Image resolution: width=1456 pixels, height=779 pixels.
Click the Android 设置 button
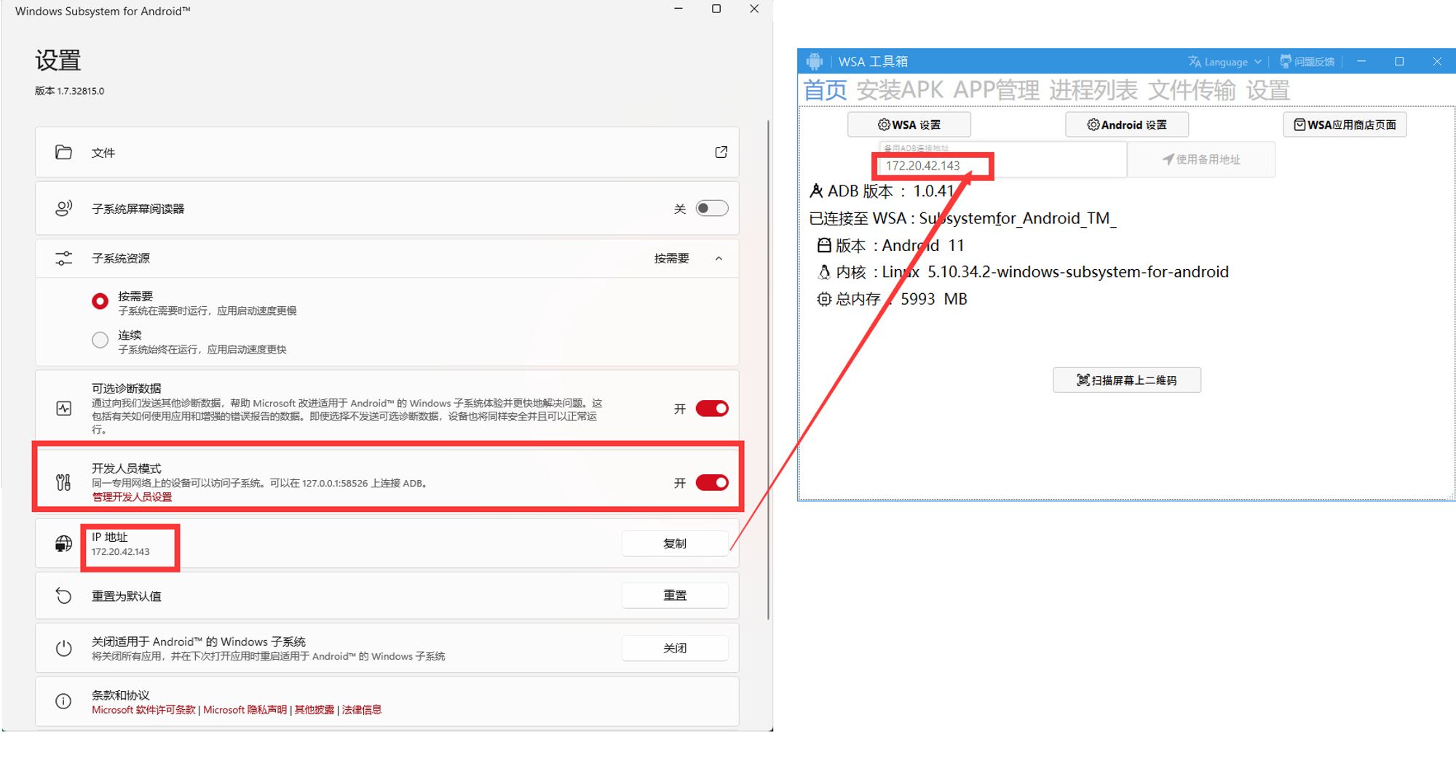click(1127, 124)
